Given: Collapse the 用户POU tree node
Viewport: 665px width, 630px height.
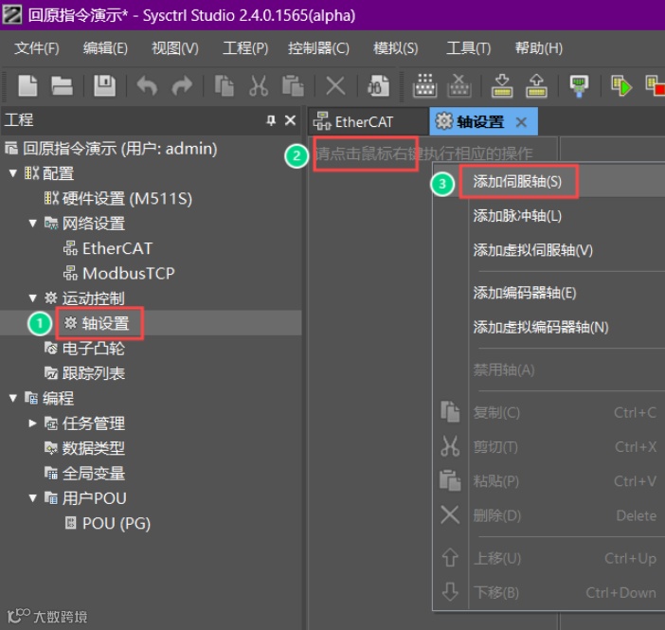Looking at the screenshot, I should tap(32, 498).
